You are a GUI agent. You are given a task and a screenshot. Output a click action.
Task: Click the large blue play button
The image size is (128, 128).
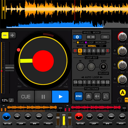tap(60, 97)
